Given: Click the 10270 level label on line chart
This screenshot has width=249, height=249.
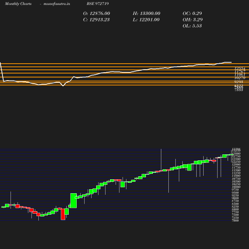Looking at the screenshot, I should [x=240, y=78].
